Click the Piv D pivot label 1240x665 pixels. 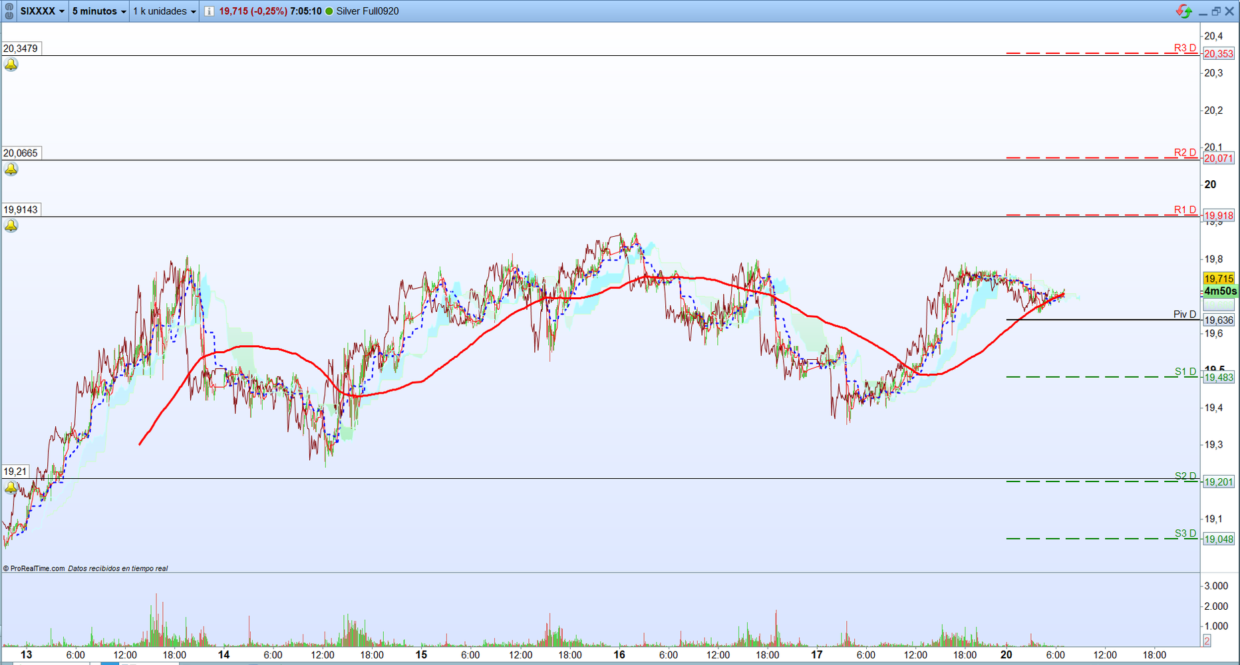pyautogui.click(x=1185, y=314)
